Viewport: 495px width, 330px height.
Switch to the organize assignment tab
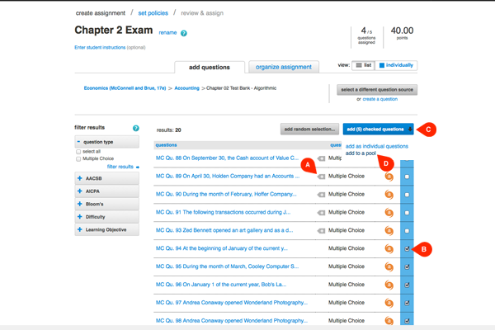(x=285, y=67)
